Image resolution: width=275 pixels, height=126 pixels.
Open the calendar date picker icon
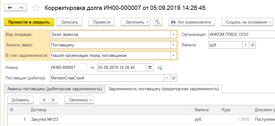[150, 67]
